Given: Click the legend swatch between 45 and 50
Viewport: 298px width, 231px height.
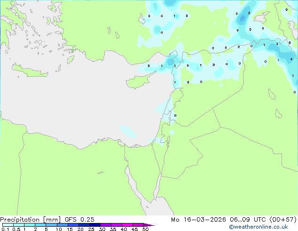Looking at the screenshot, I should 138,225.
